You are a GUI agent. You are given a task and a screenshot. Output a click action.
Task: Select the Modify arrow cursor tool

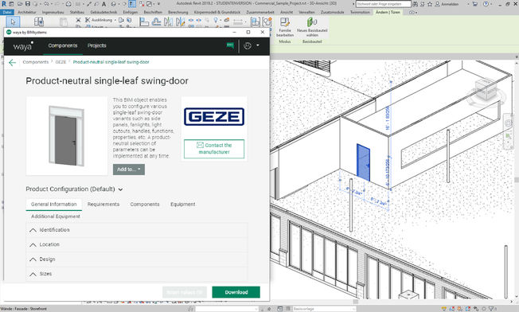[x=13, y=21]
